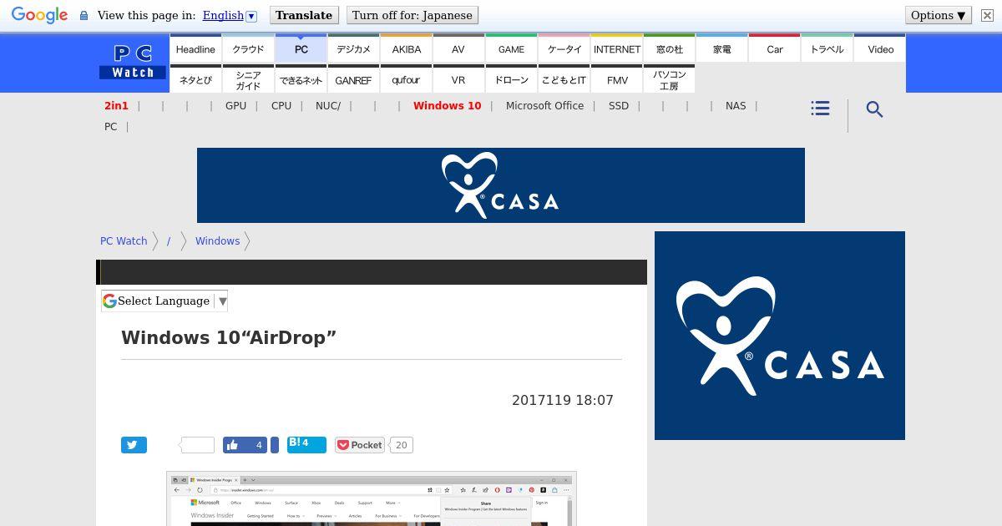The image size is (1002, 526).
Task: Open the シニアガイド tab
Action: tap(248, 80)
